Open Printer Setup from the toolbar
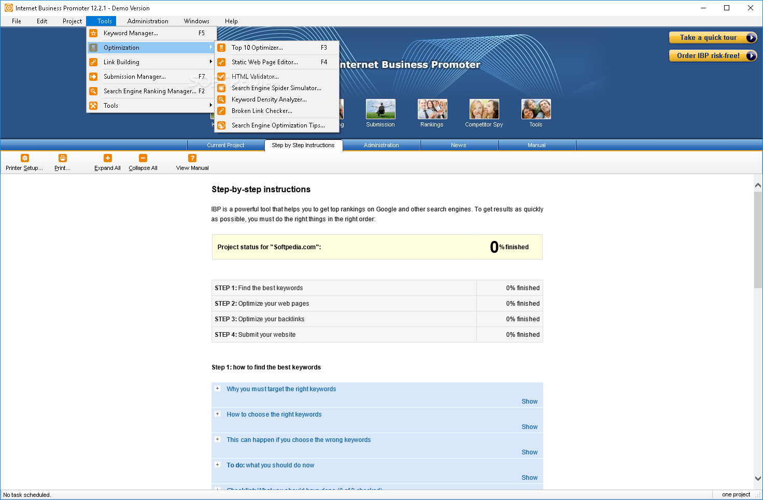This screenshot has width=763, height=500. (x=24, y=162)
